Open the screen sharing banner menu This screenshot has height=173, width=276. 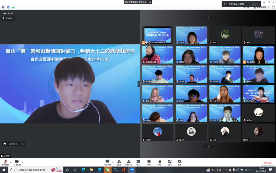(150, 2)
